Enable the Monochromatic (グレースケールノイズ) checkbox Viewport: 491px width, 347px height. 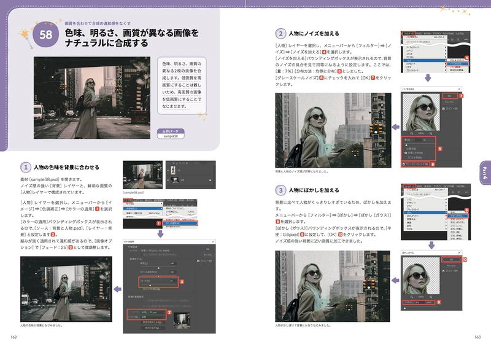(x=404, y=164)
